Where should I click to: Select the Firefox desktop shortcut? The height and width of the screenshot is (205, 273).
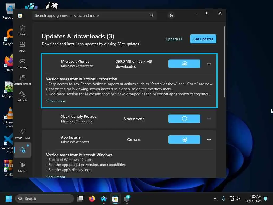click(8, 63)
